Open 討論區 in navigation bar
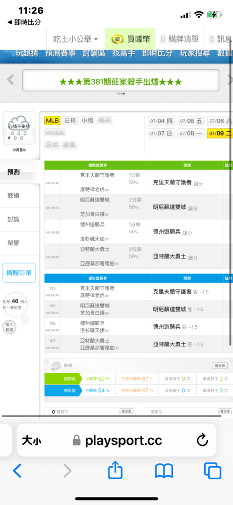The image size is (233, 505). tap(94, 53)
